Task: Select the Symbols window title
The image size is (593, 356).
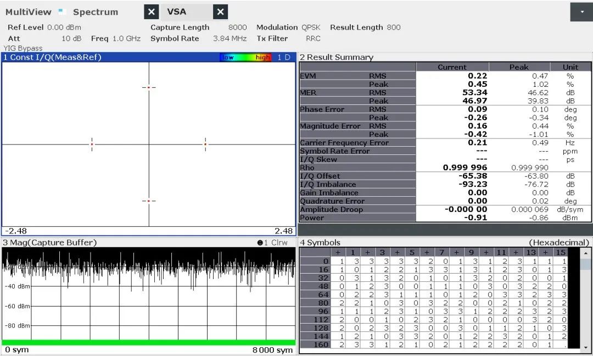Action: click(320, 242)
